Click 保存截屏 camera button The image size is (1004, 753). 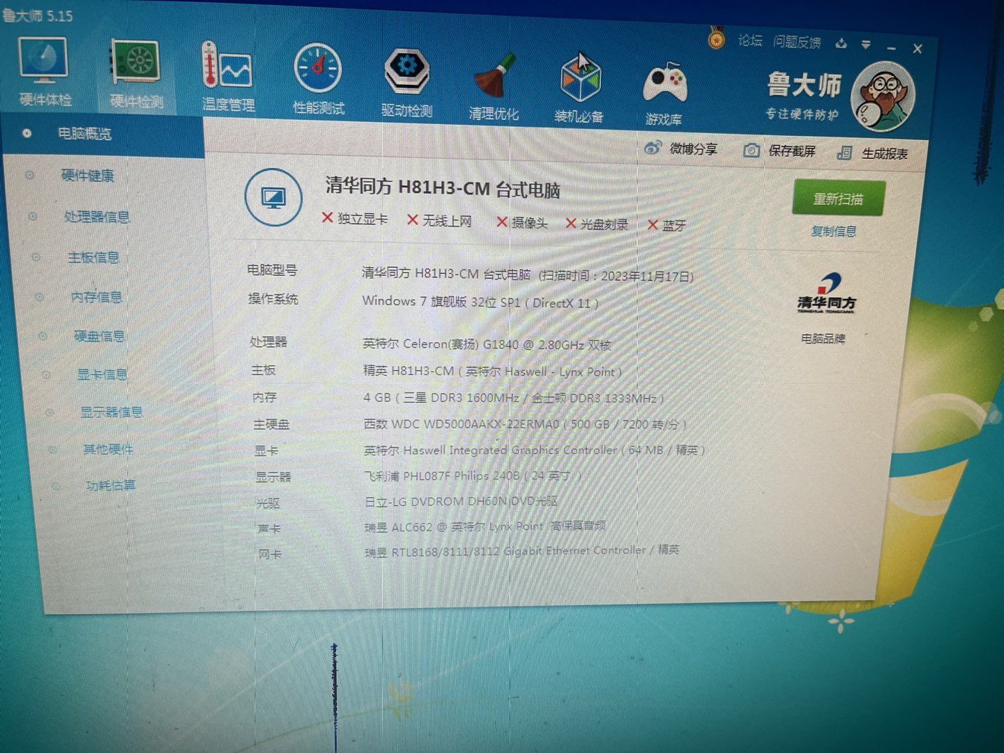(x=779, y=151)
